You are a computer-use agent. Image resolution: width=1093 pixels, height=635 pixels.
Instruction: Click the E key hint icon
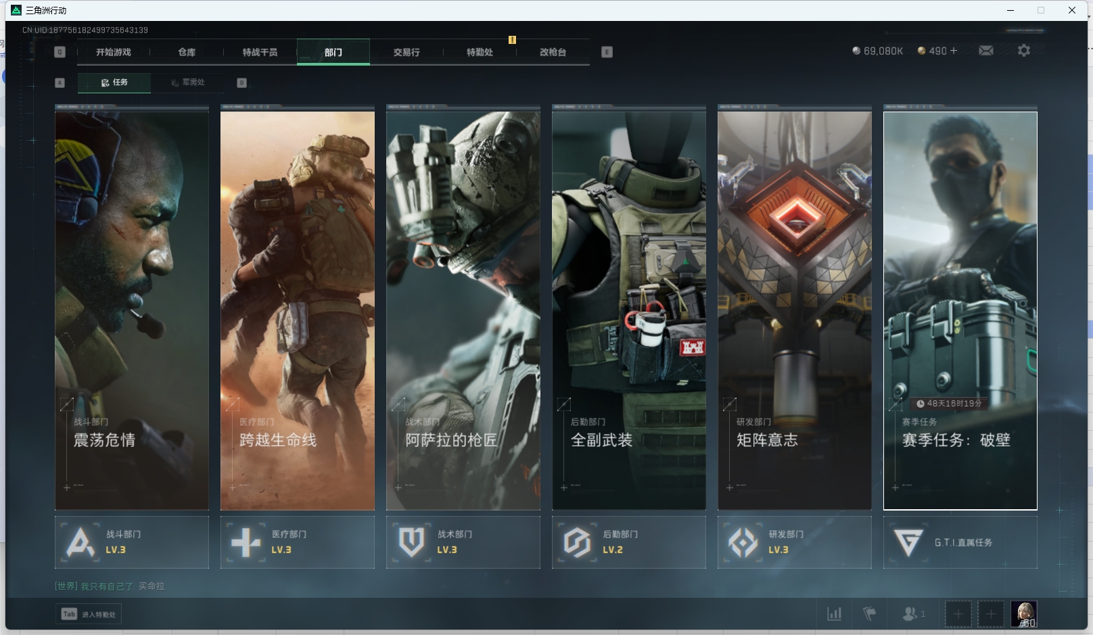pos(607,52)
